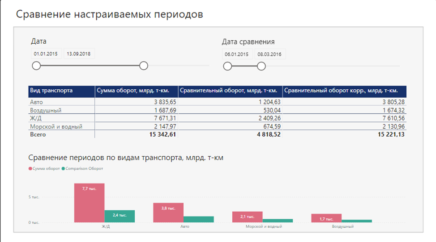Select the red Ж/Д bar 7,7 тыс.
The height and width of the screenshot is (242, 436).
pyautogui.click(x=89, y=203)
